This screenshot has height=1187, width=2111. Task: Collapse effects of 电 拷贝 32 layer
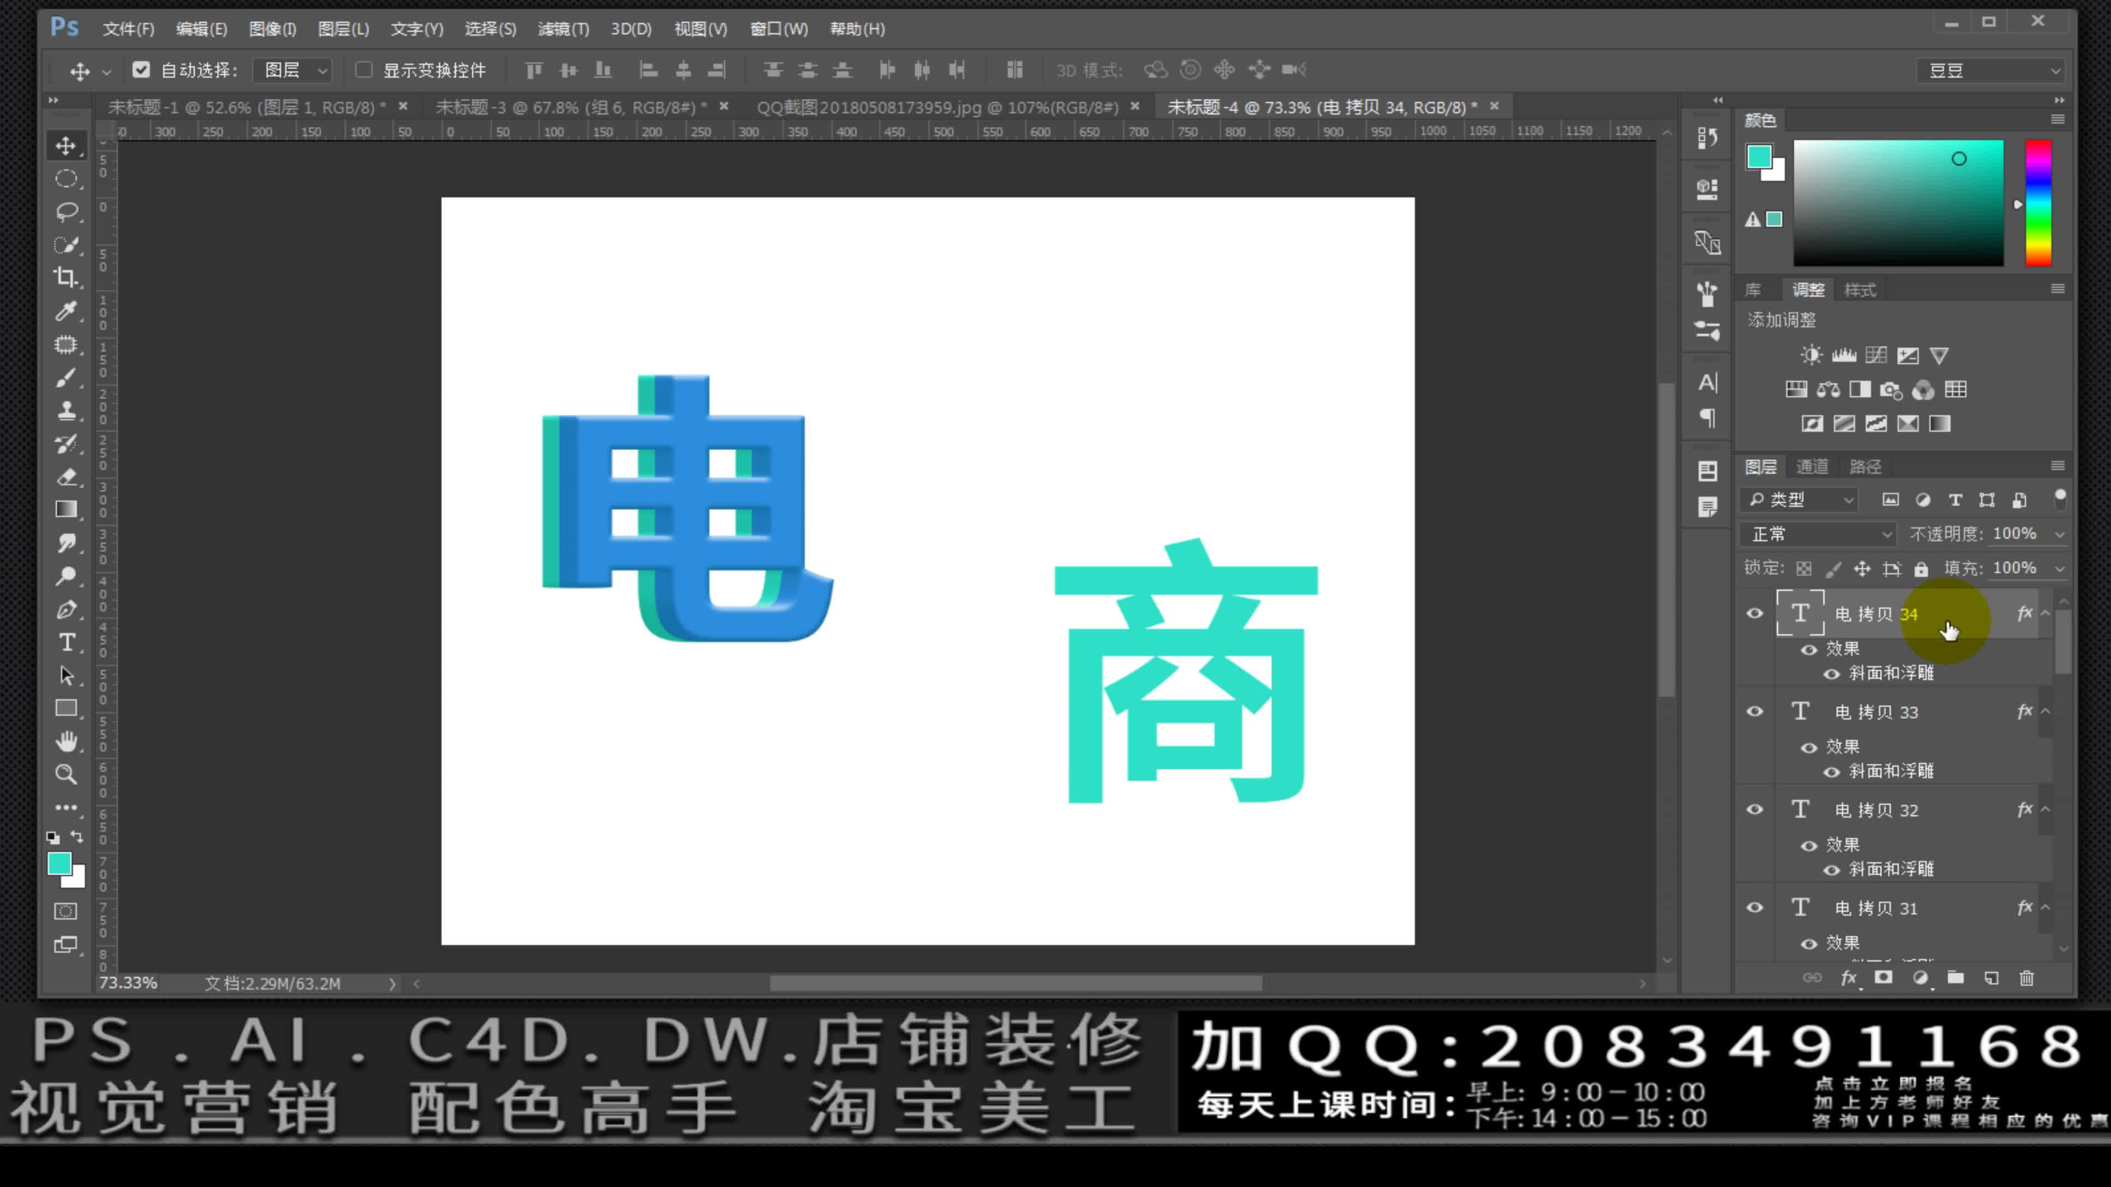click(x=2046, y=809)
